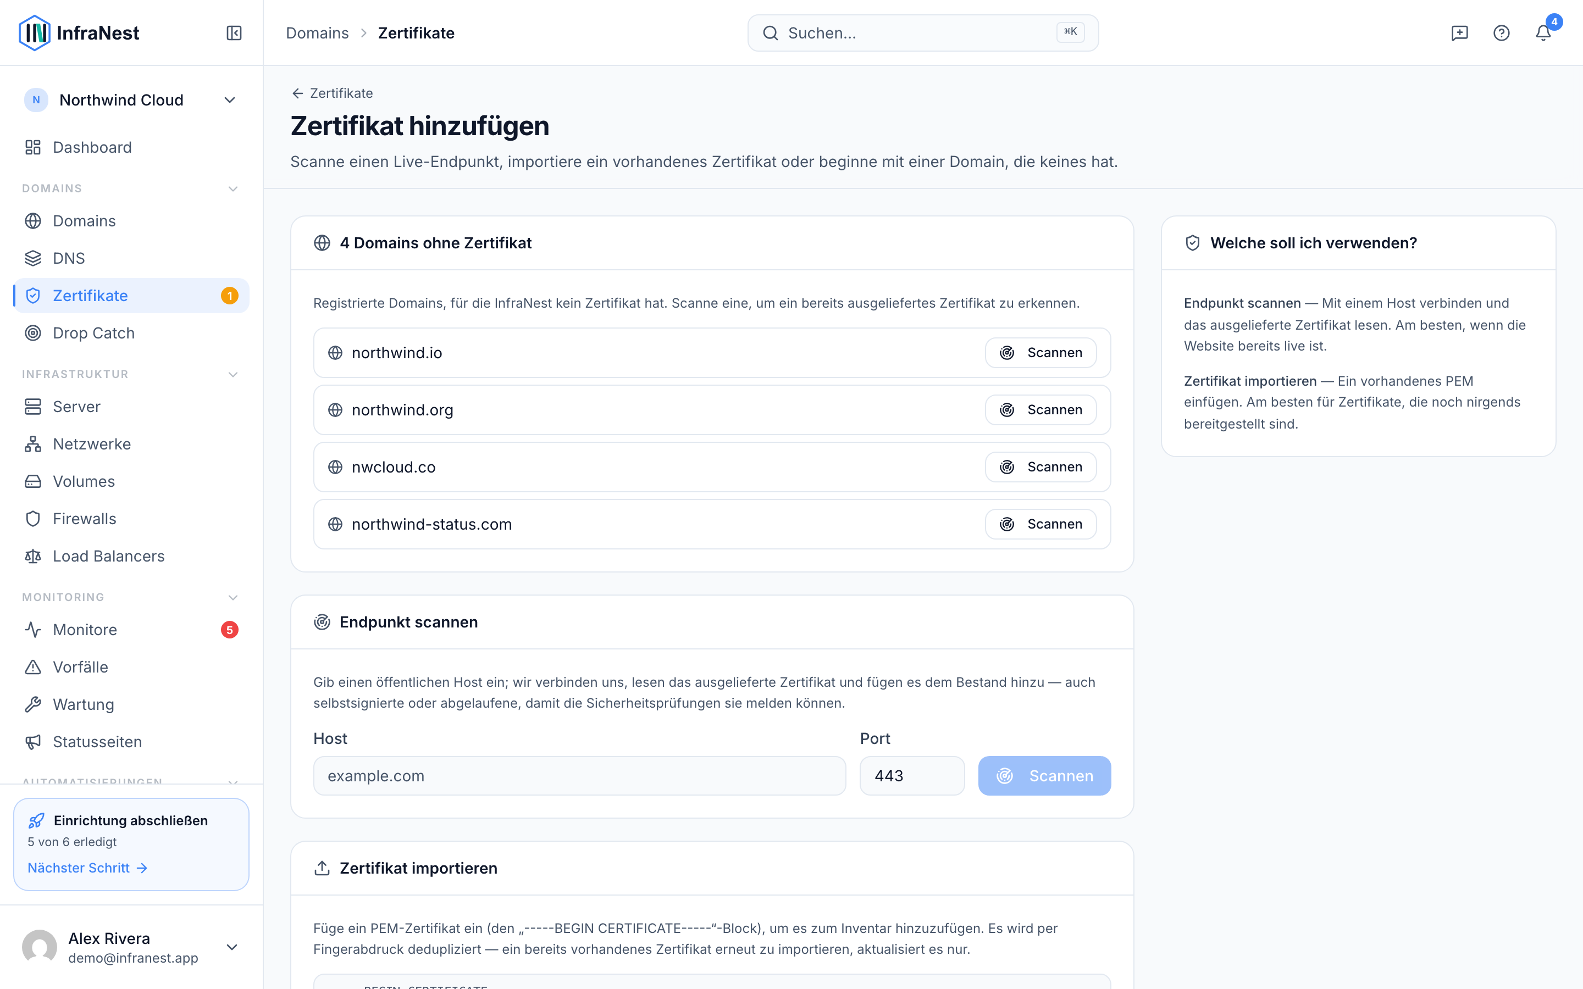Click the Host input field
This screenshot has height=989, width=1583.
pyautogui.click(x=579, y=776)
